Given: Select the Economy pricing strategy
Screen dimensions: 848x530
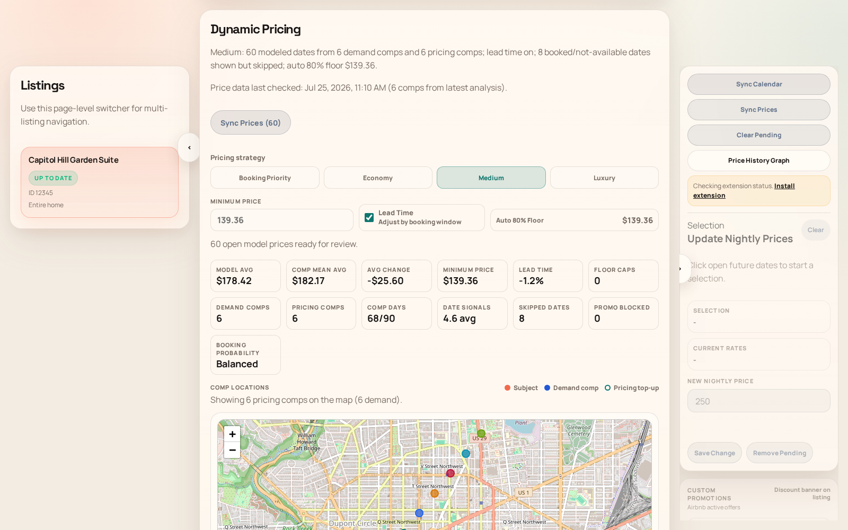Looking at the screenshot, I should [378, 178].
